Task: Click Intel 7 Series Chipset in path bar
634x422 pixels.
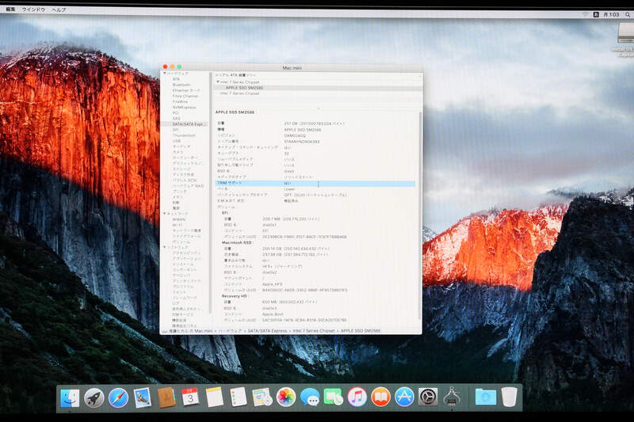Action: point(314,331)
